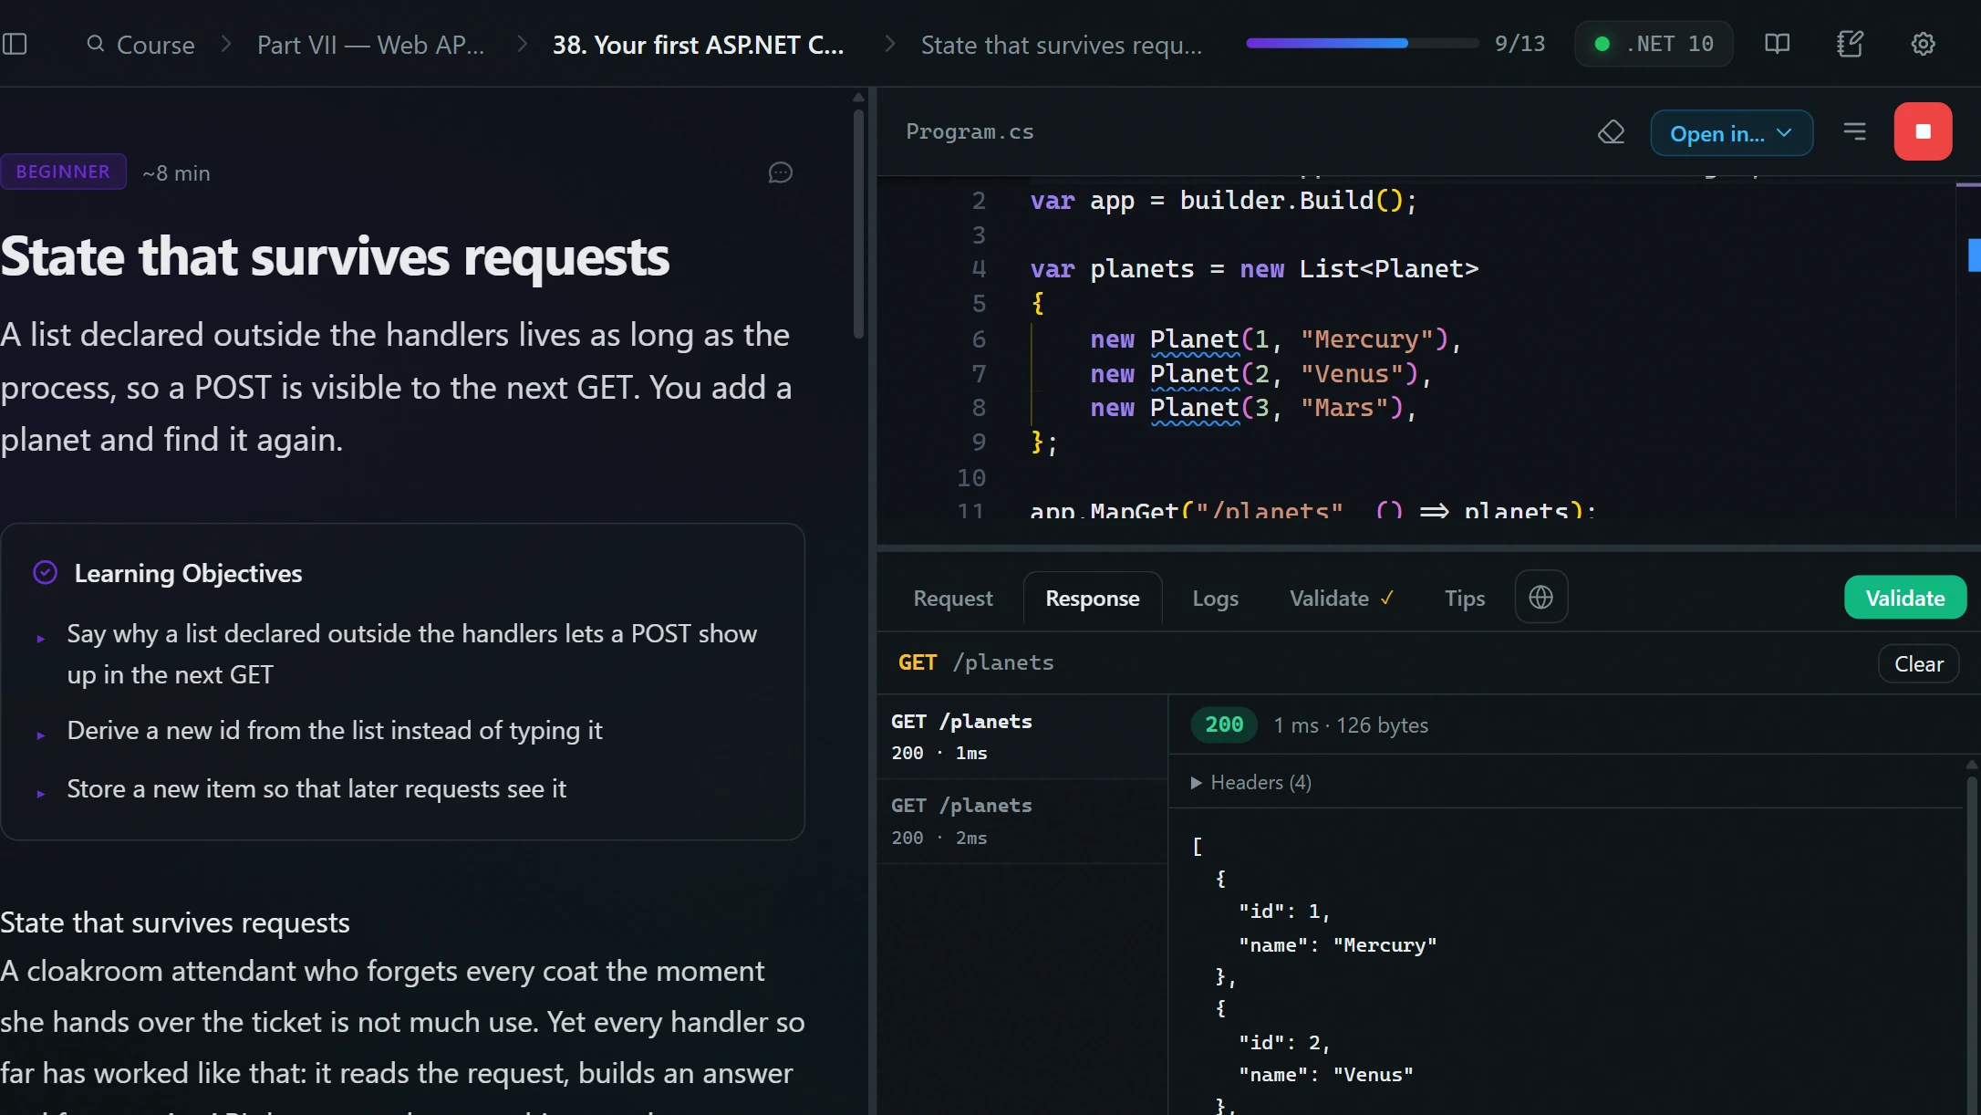The width and height of the screenshot is (1981, 1115).
Task: Clear the request history
Action: click(x=1918, y=663)
